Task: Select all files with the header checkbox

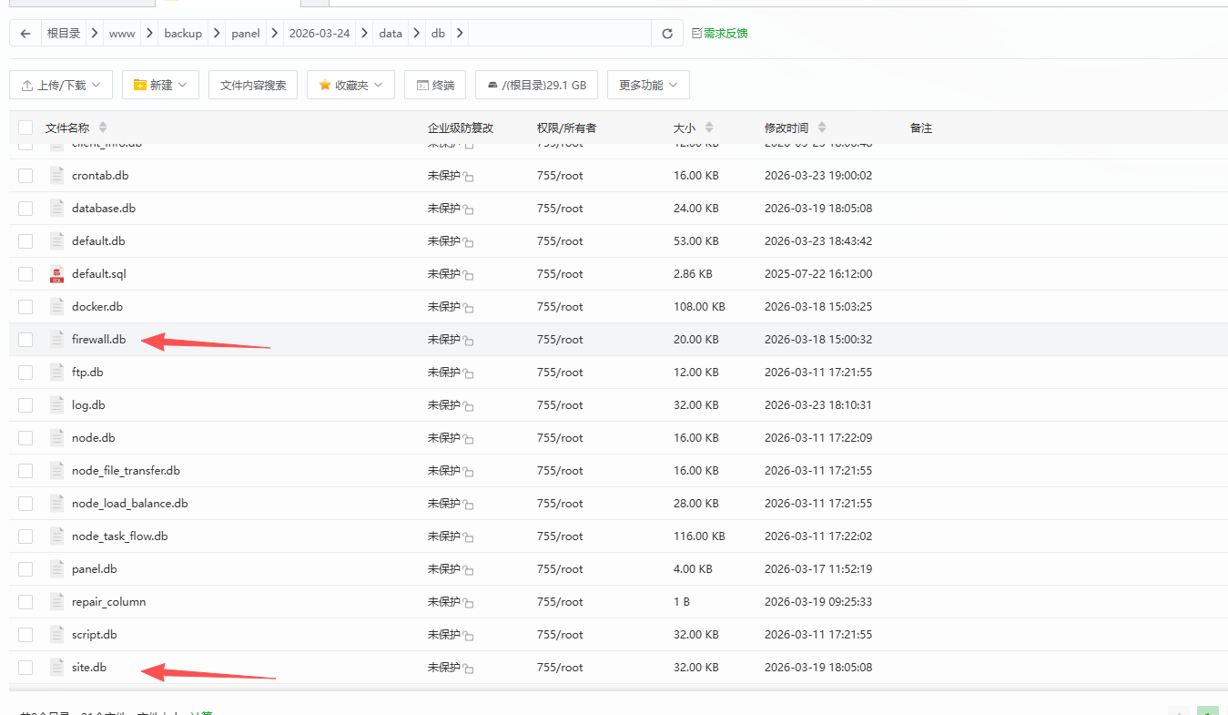Action: click(25, 128)
